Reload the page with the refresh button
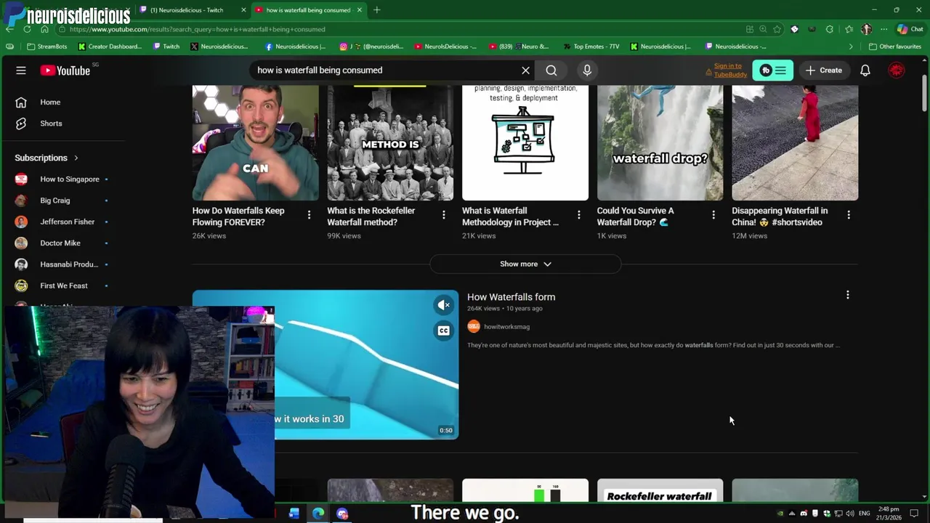 [x=27, y=29]
